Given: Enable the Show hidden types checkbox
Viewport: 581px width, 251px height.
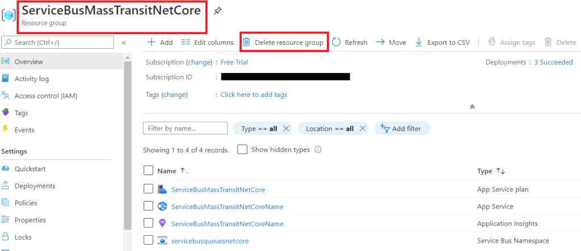Looking at the screenshot, I should tap(242, 150).
